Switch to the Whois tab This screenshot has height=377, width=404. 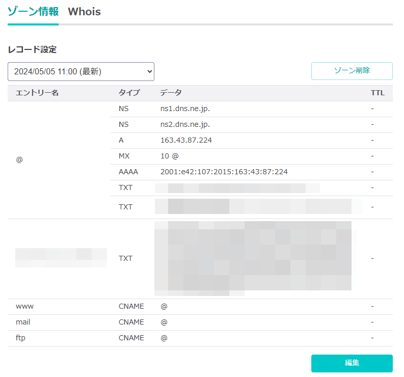click(x=84, y=12)
